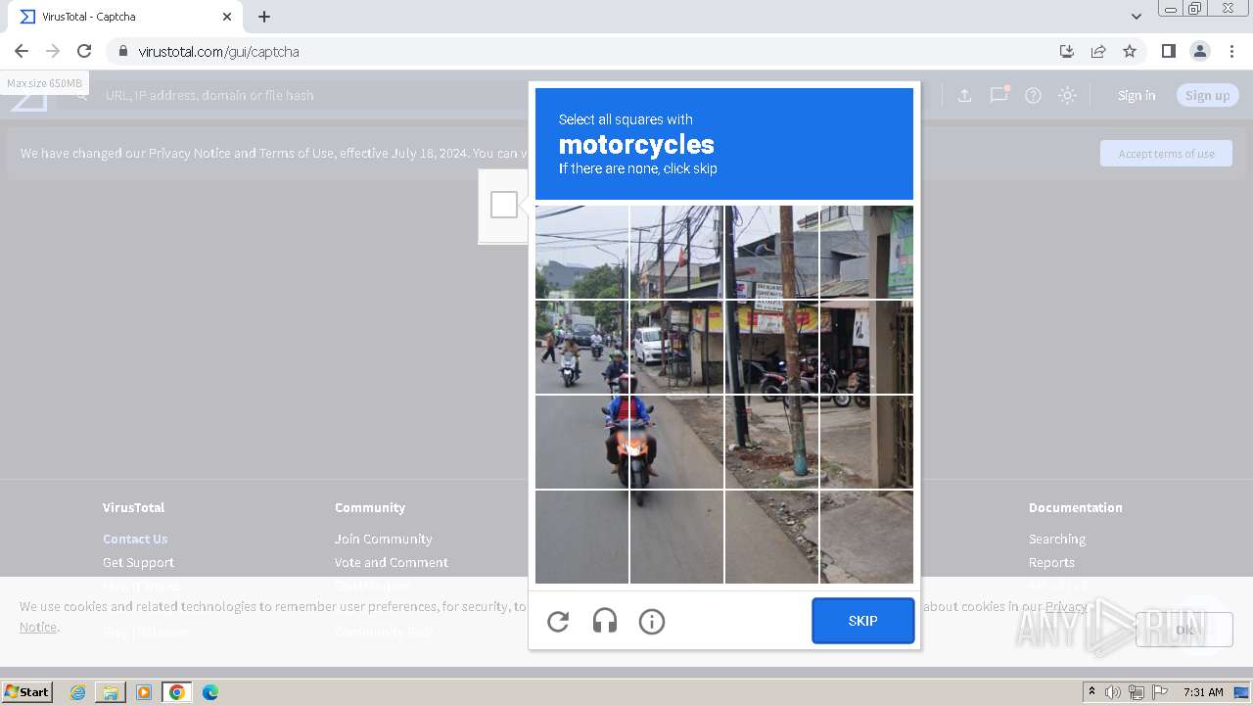Viewport: 1253px width, 705px height.
Task: Show hidden system tray icons
Action: (1091, 692)
